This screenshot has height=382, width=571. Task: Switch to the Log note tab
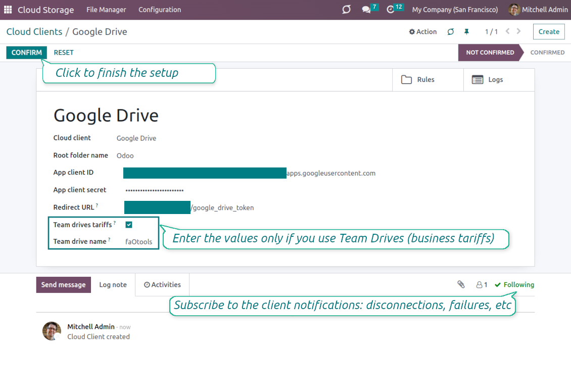(113, 285)
